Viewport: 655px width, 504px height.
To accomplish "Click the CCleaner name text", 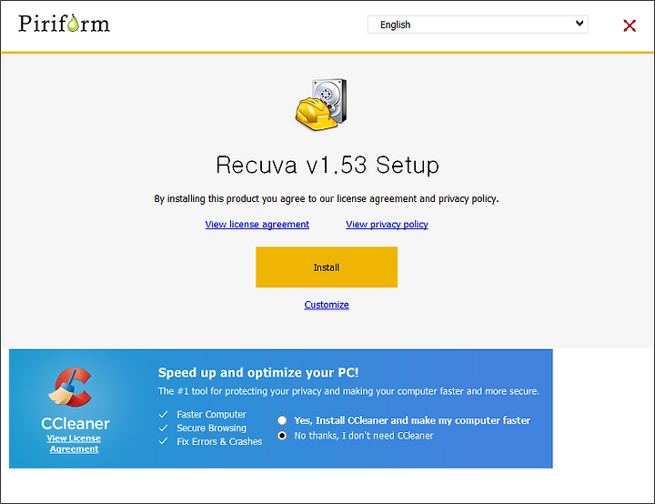I will coord(76,423).
